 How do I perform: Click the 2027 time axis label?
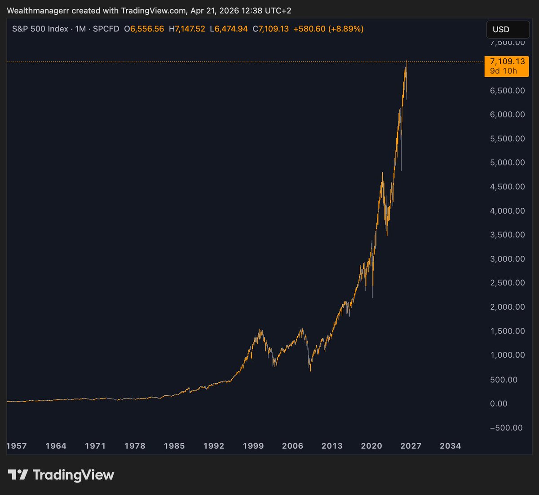411,446
